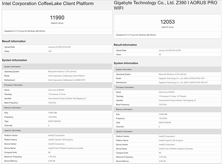
Task: Click Operating System value in Gigabyte result
Action: 172,74
